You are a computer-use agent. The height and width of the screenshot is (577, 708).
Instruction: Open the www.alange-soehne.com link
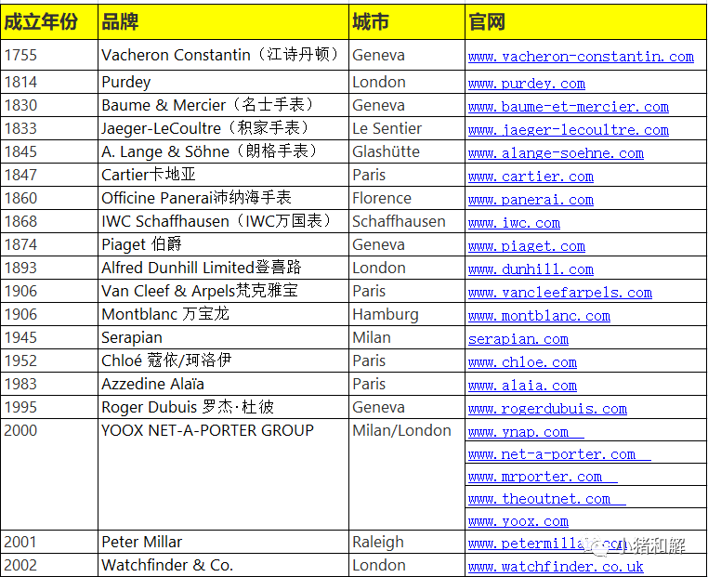[x=556, y=153]
